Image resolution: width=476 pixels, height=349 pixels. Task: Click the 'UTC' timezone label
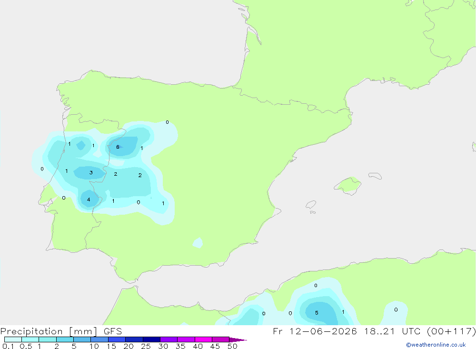click(411, 331)
